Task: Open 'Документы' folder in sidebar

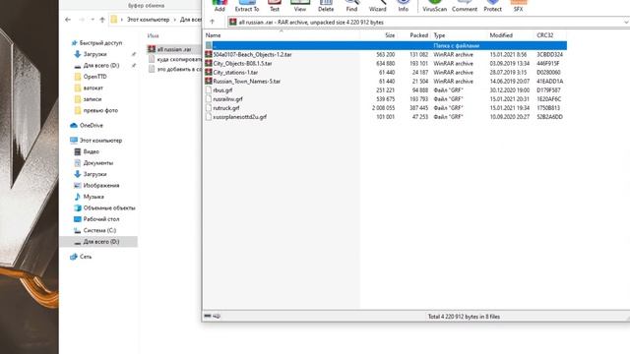Action: pos(98,163)
